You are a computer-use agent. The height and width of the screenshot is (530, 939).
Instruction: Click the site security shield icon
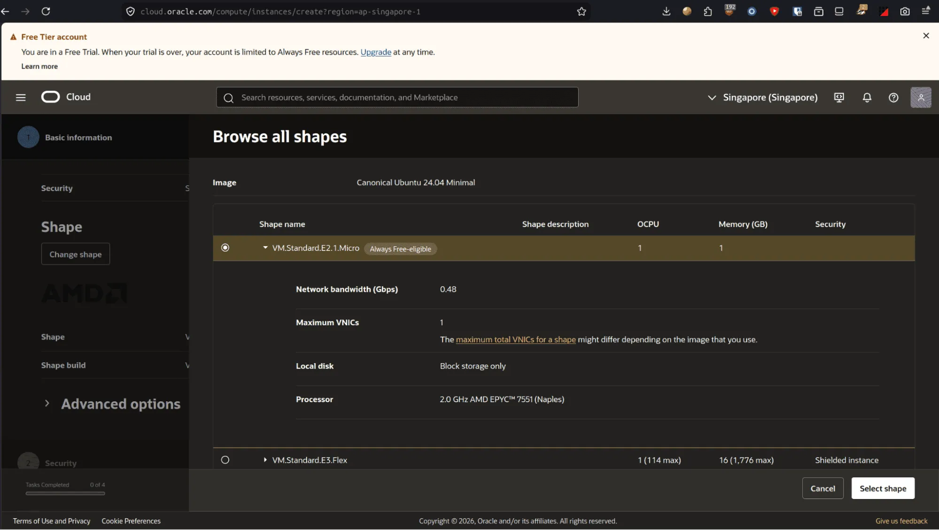[131, 11]
